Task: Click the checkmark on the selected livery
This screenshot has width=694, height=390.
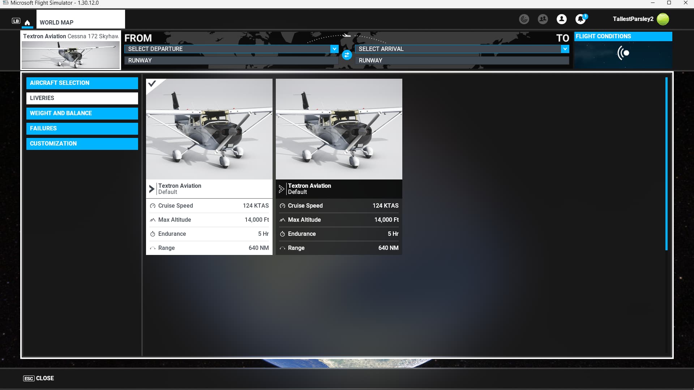Action: (x=152, y=84)
